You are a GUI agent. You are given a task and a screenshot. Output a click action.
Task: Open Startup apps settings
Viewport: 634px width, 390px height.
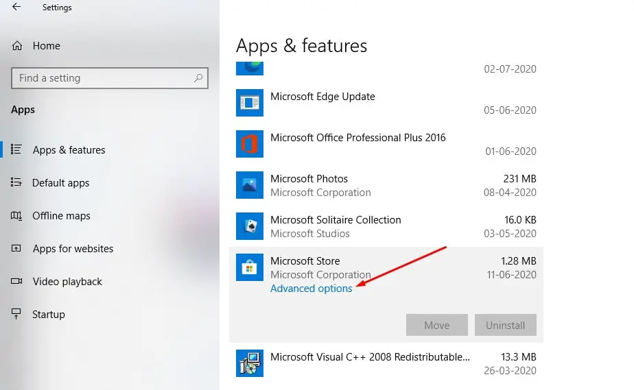[49, 315]
